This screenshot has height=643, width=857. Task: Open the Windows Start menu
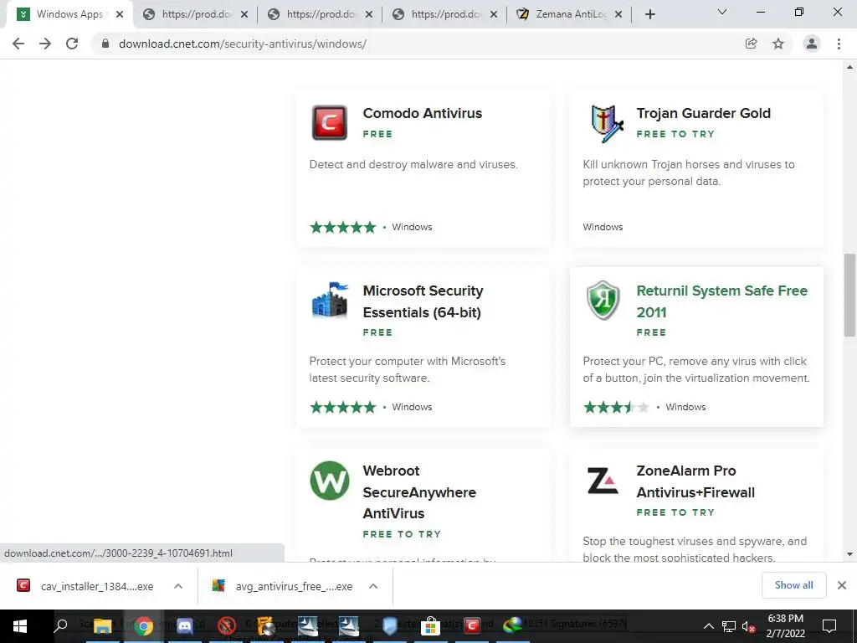click(x=20, y=626)
